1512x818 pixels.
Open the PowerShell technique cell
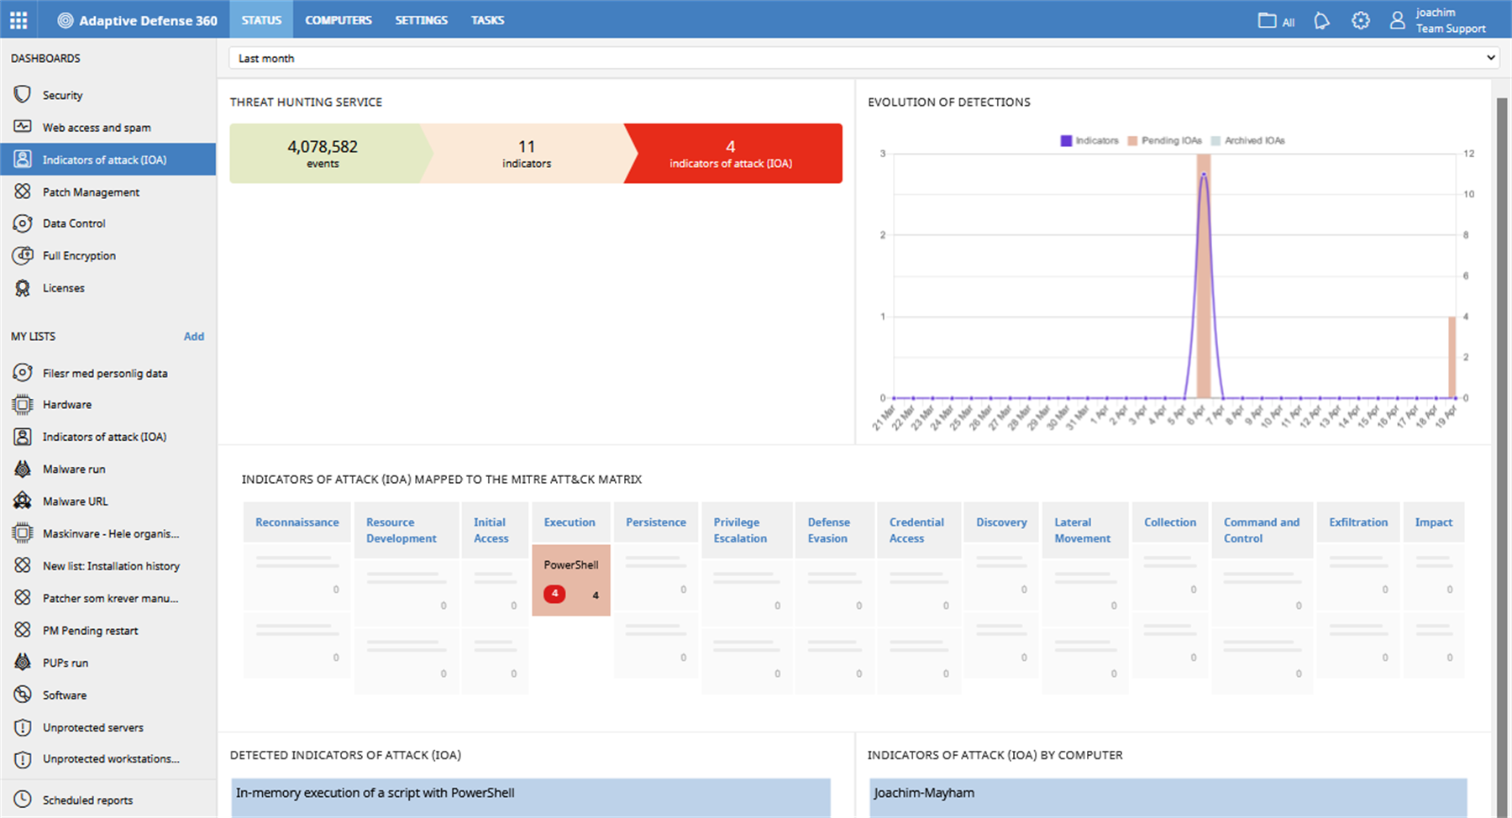pos(571,580)
